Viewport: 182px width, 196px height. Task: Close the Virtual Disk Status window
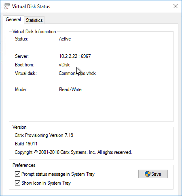[176, 6]
